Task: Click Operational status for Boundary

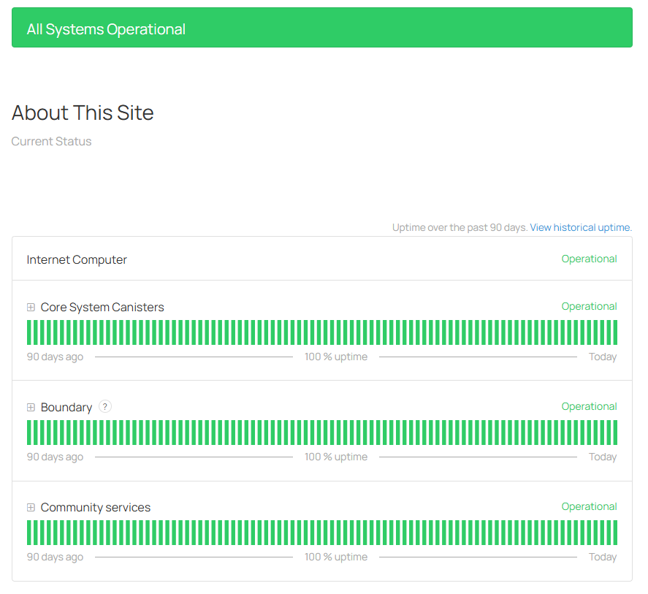Action: coord(589,406)
